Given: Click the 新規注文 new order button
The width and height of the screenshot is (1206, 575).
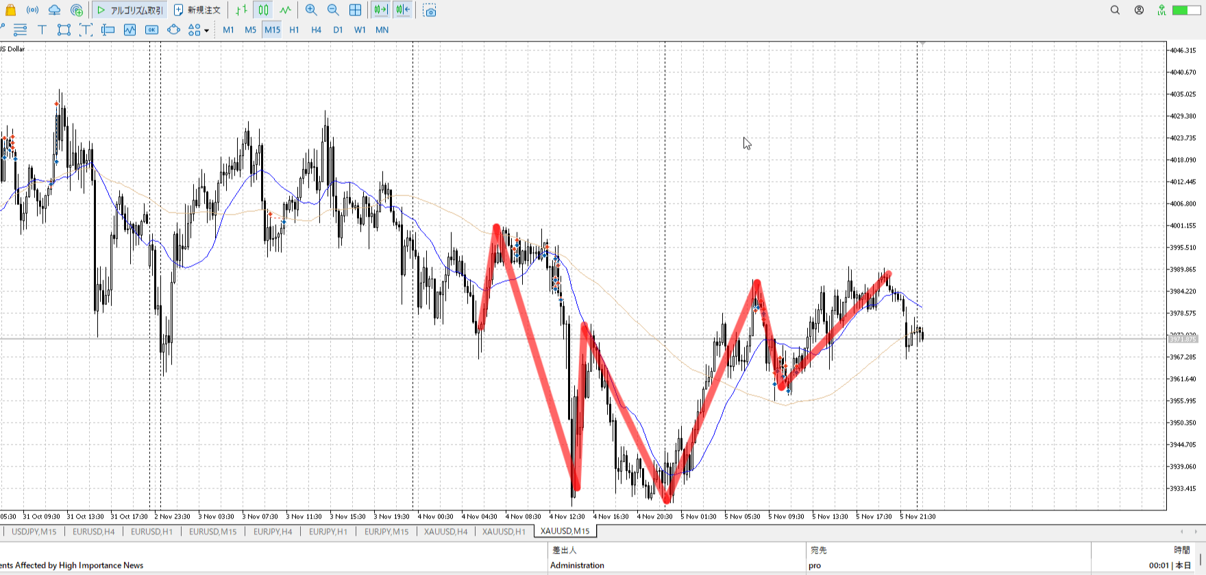Looking at the screenshot, I should [197, 10].
